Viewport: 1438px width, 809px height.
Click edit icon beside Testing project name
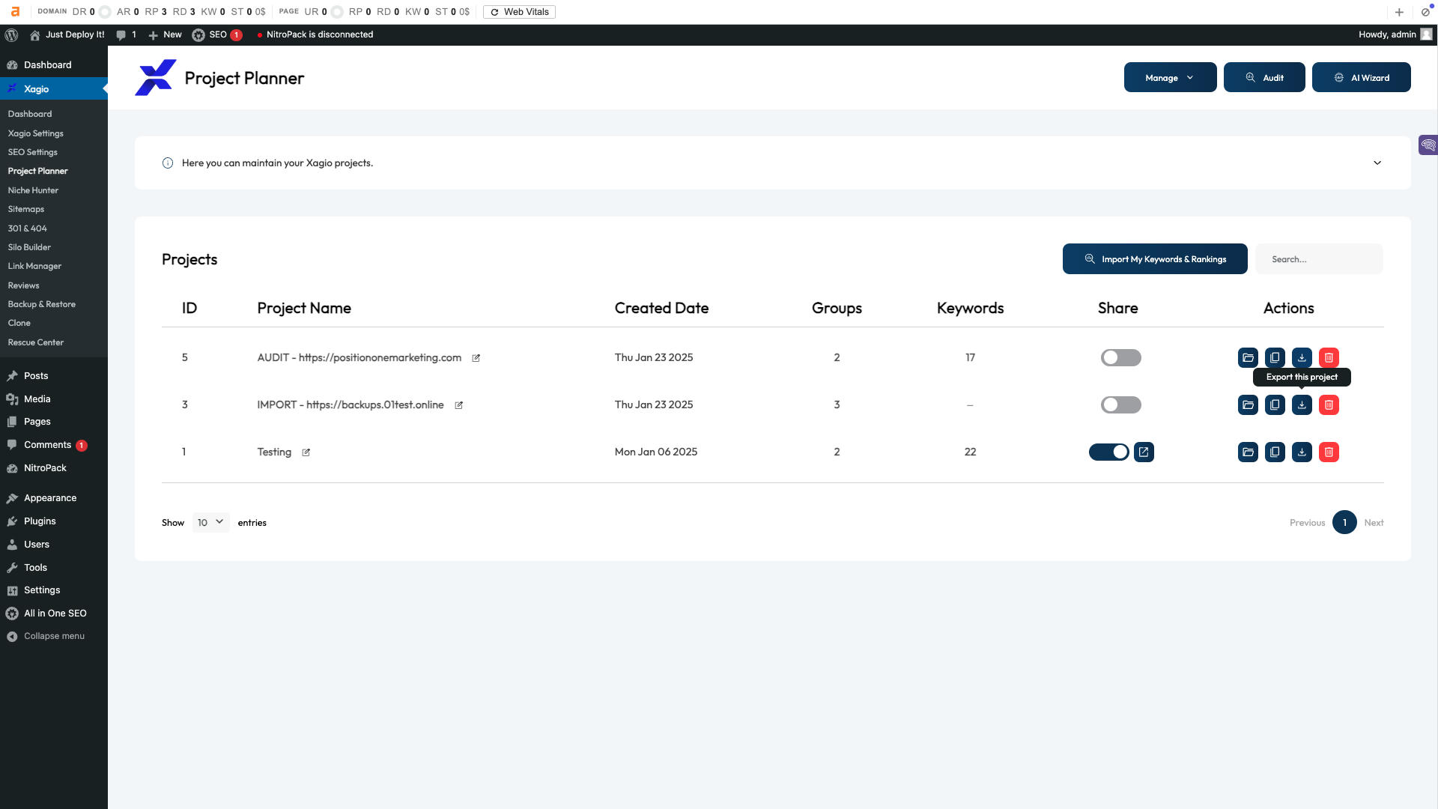coord(306,452)
